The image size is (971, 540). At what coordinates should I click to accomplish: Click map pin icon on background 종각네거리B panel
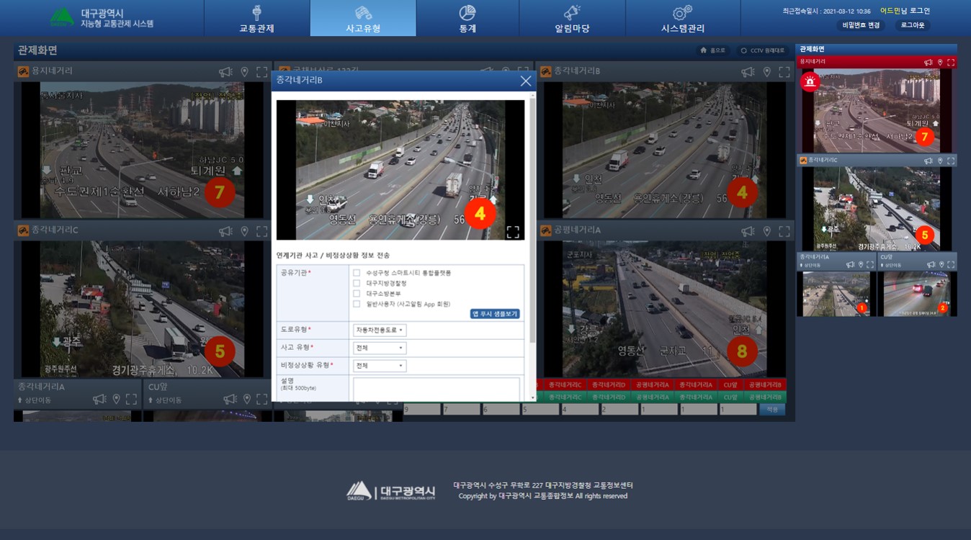[x=767, y=72]
